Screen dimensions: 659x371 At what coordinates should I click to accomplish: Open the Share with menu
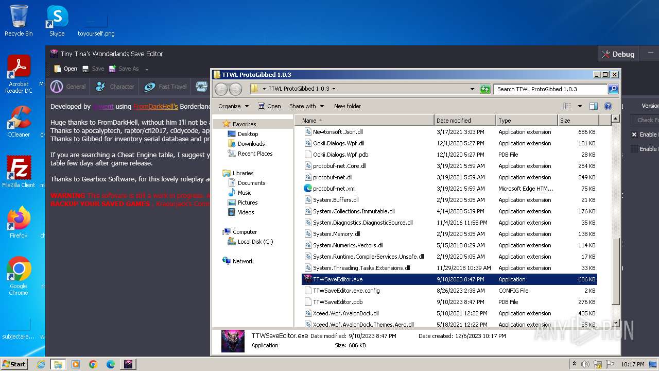coord(306,106)
